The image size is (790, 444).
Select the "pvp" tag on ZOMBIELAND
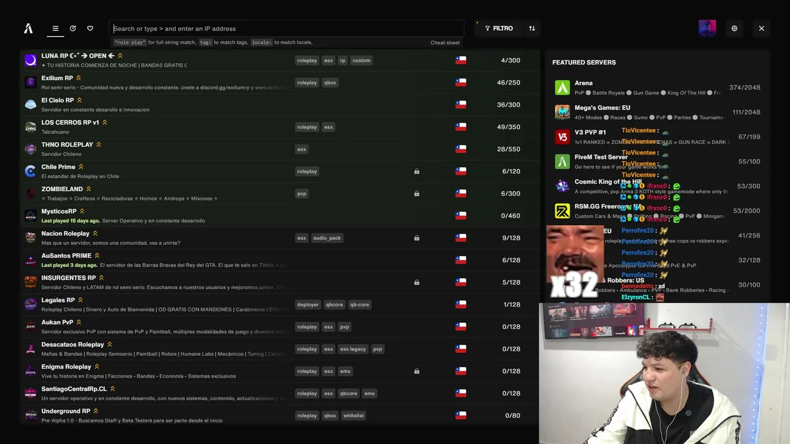pos(301,194)
